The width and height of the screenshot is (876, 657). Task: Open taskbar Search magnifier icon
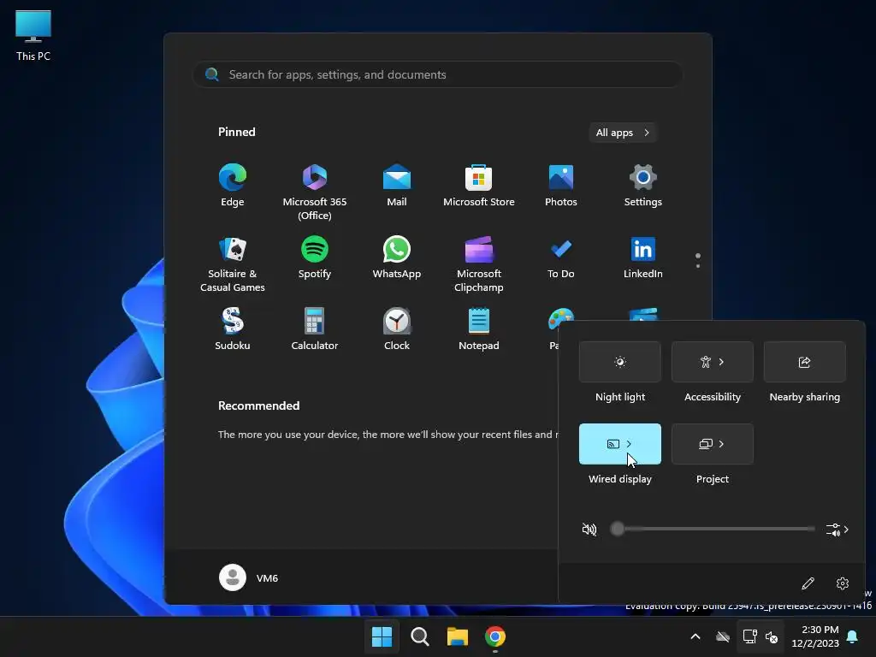[x=419, y=636]
